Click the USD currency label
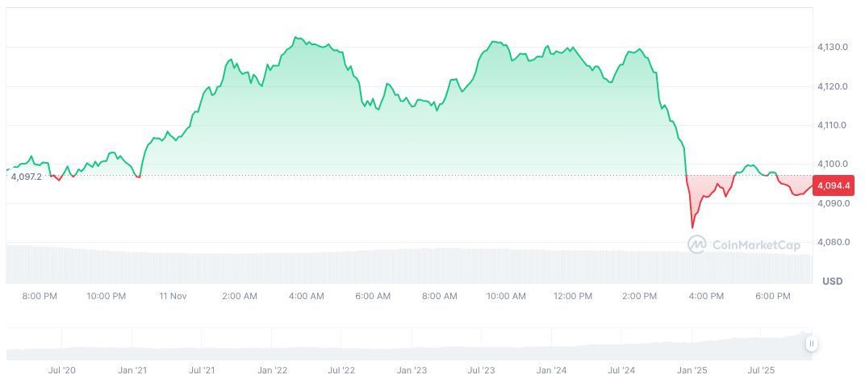 pos(832,281)
